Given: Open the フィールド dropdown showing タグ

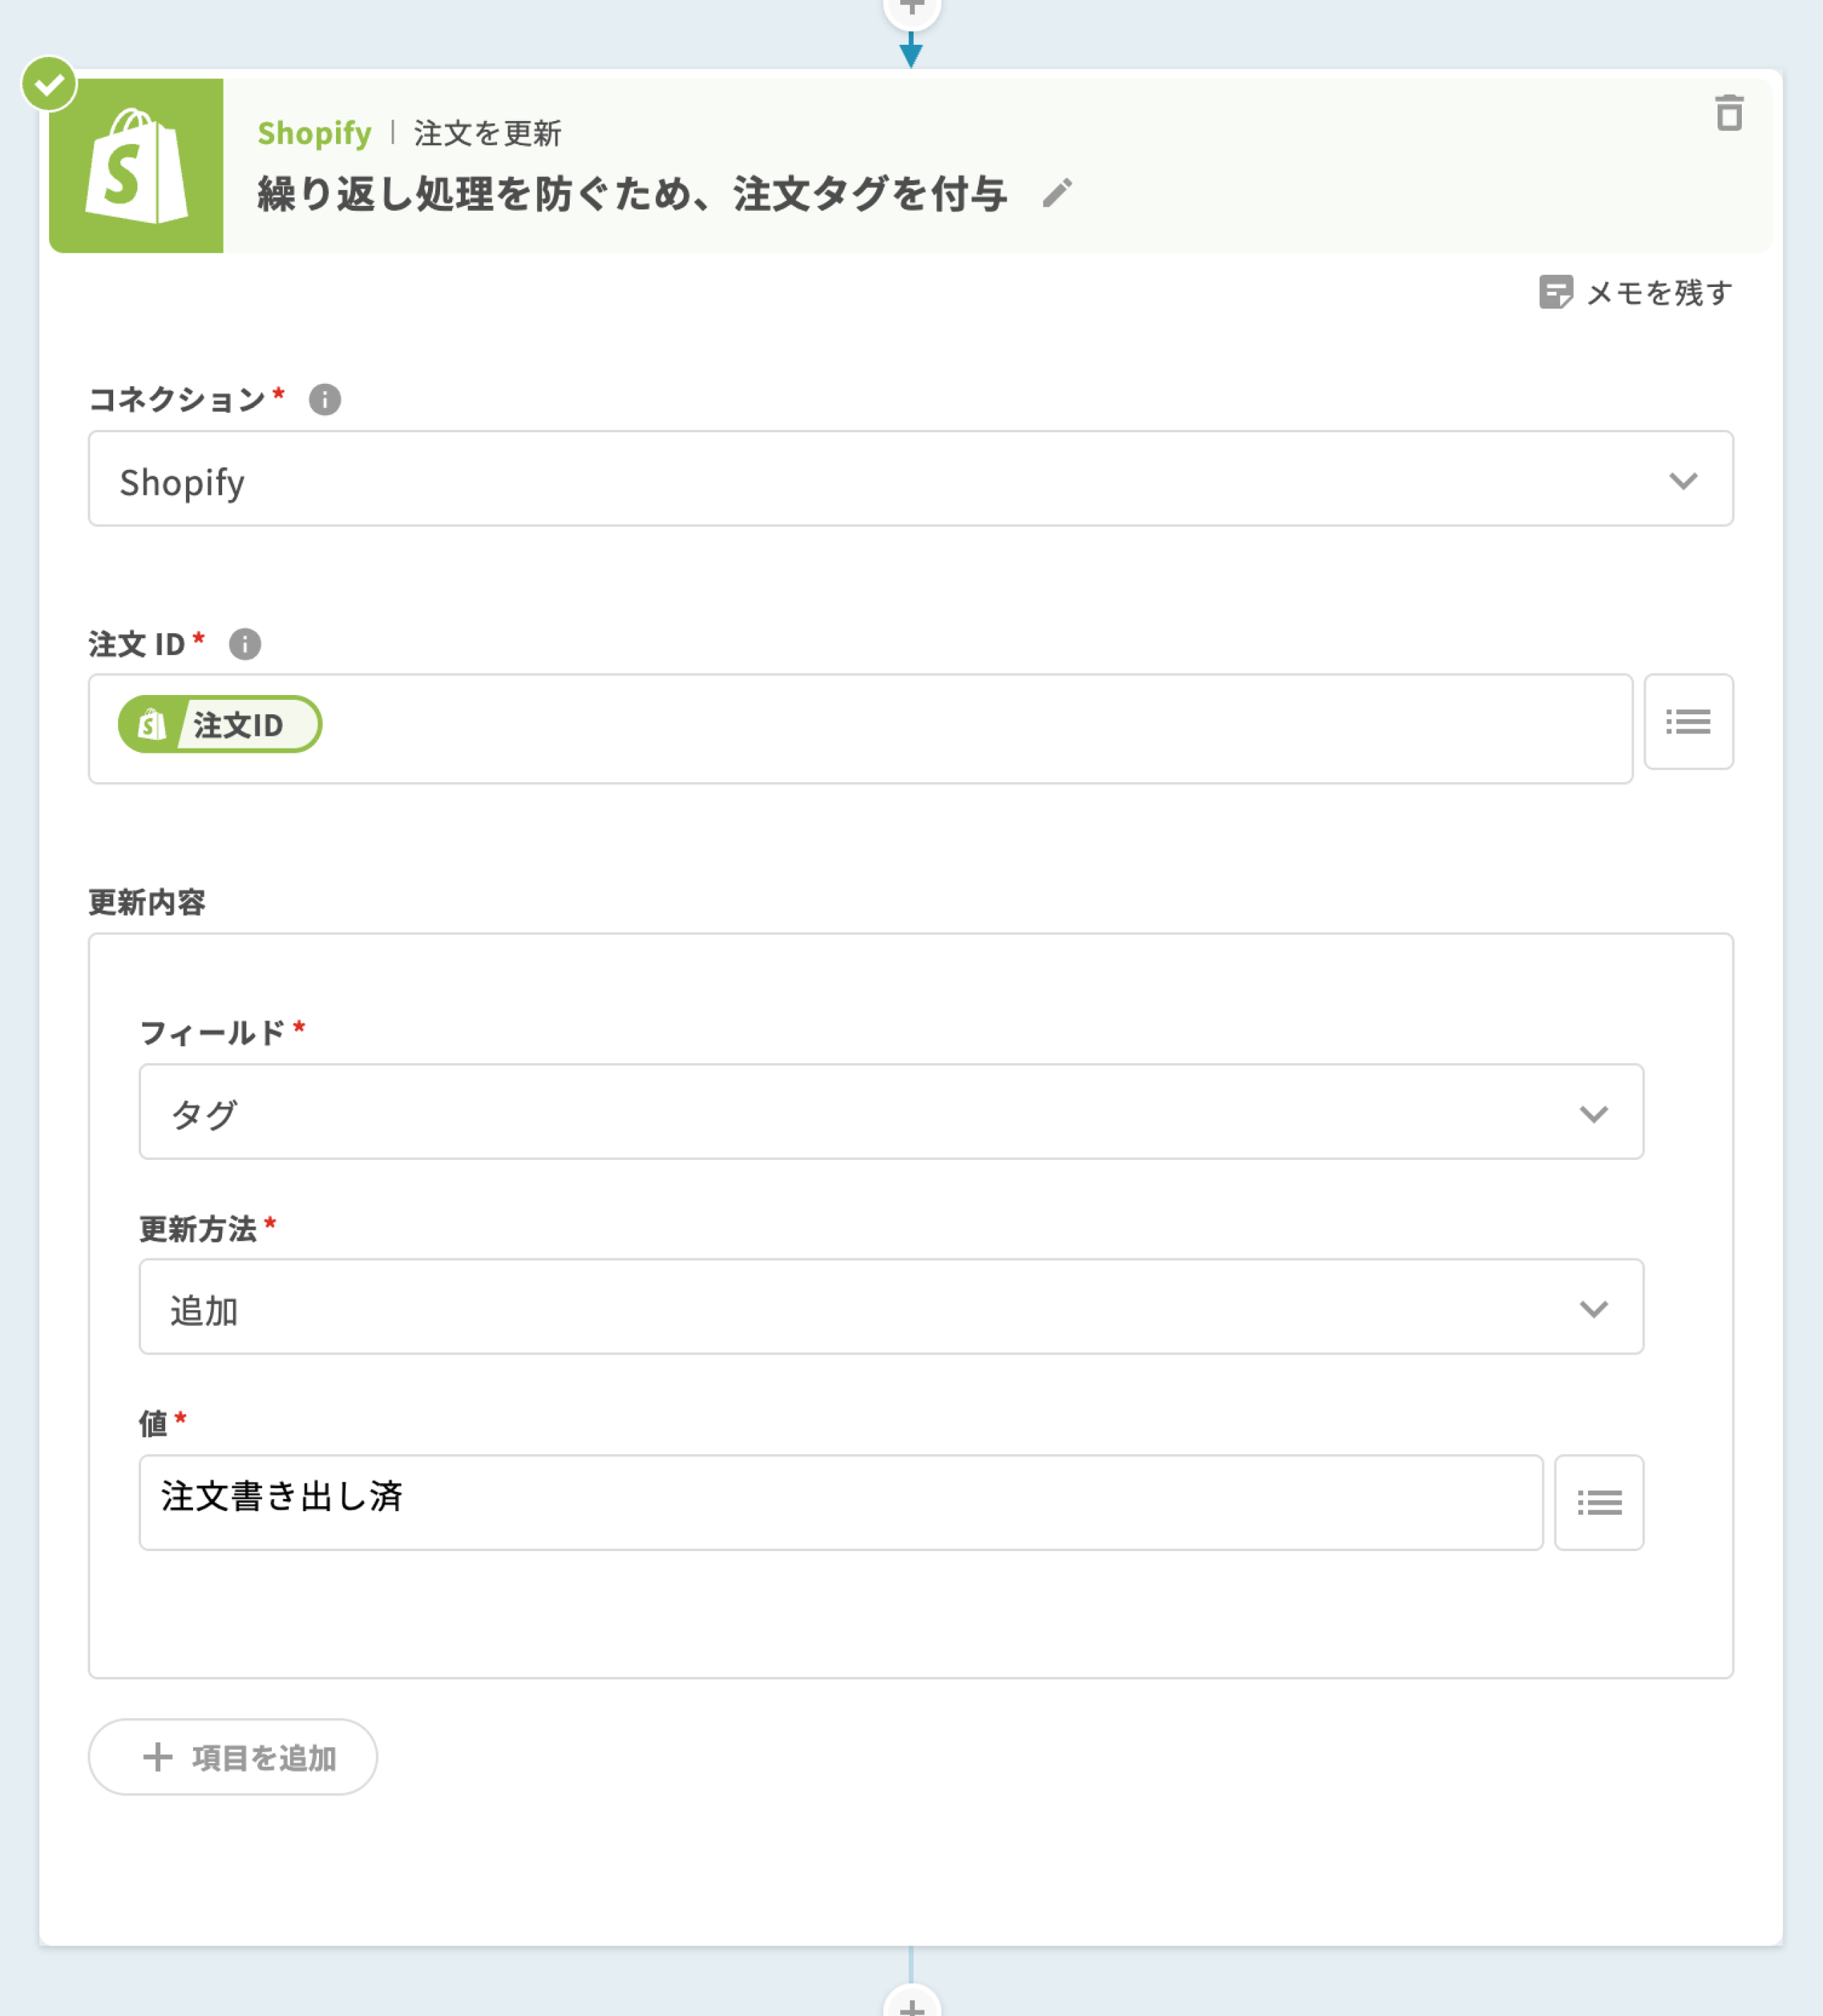Looking at the screenshot, I should pos(890,1112).
